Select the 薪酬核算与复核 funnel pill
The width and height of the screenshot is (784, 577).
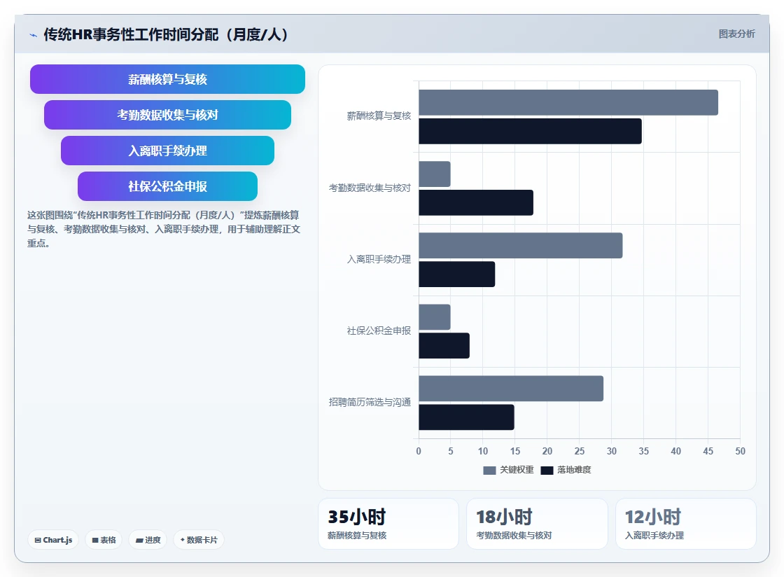pos(167,79)
